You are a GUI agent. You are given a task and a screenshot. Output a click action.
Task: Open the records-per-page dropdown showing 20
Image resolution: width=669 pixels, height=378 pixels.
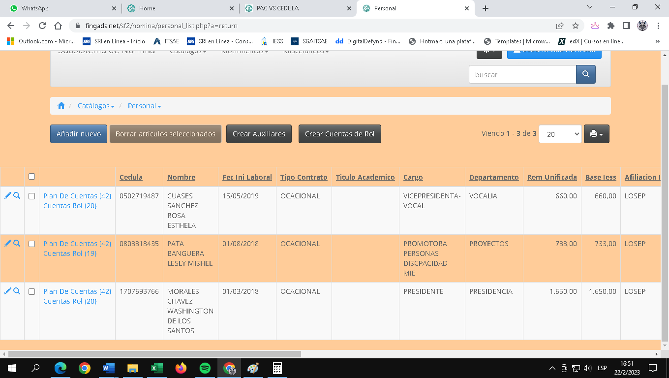point(560,134)
